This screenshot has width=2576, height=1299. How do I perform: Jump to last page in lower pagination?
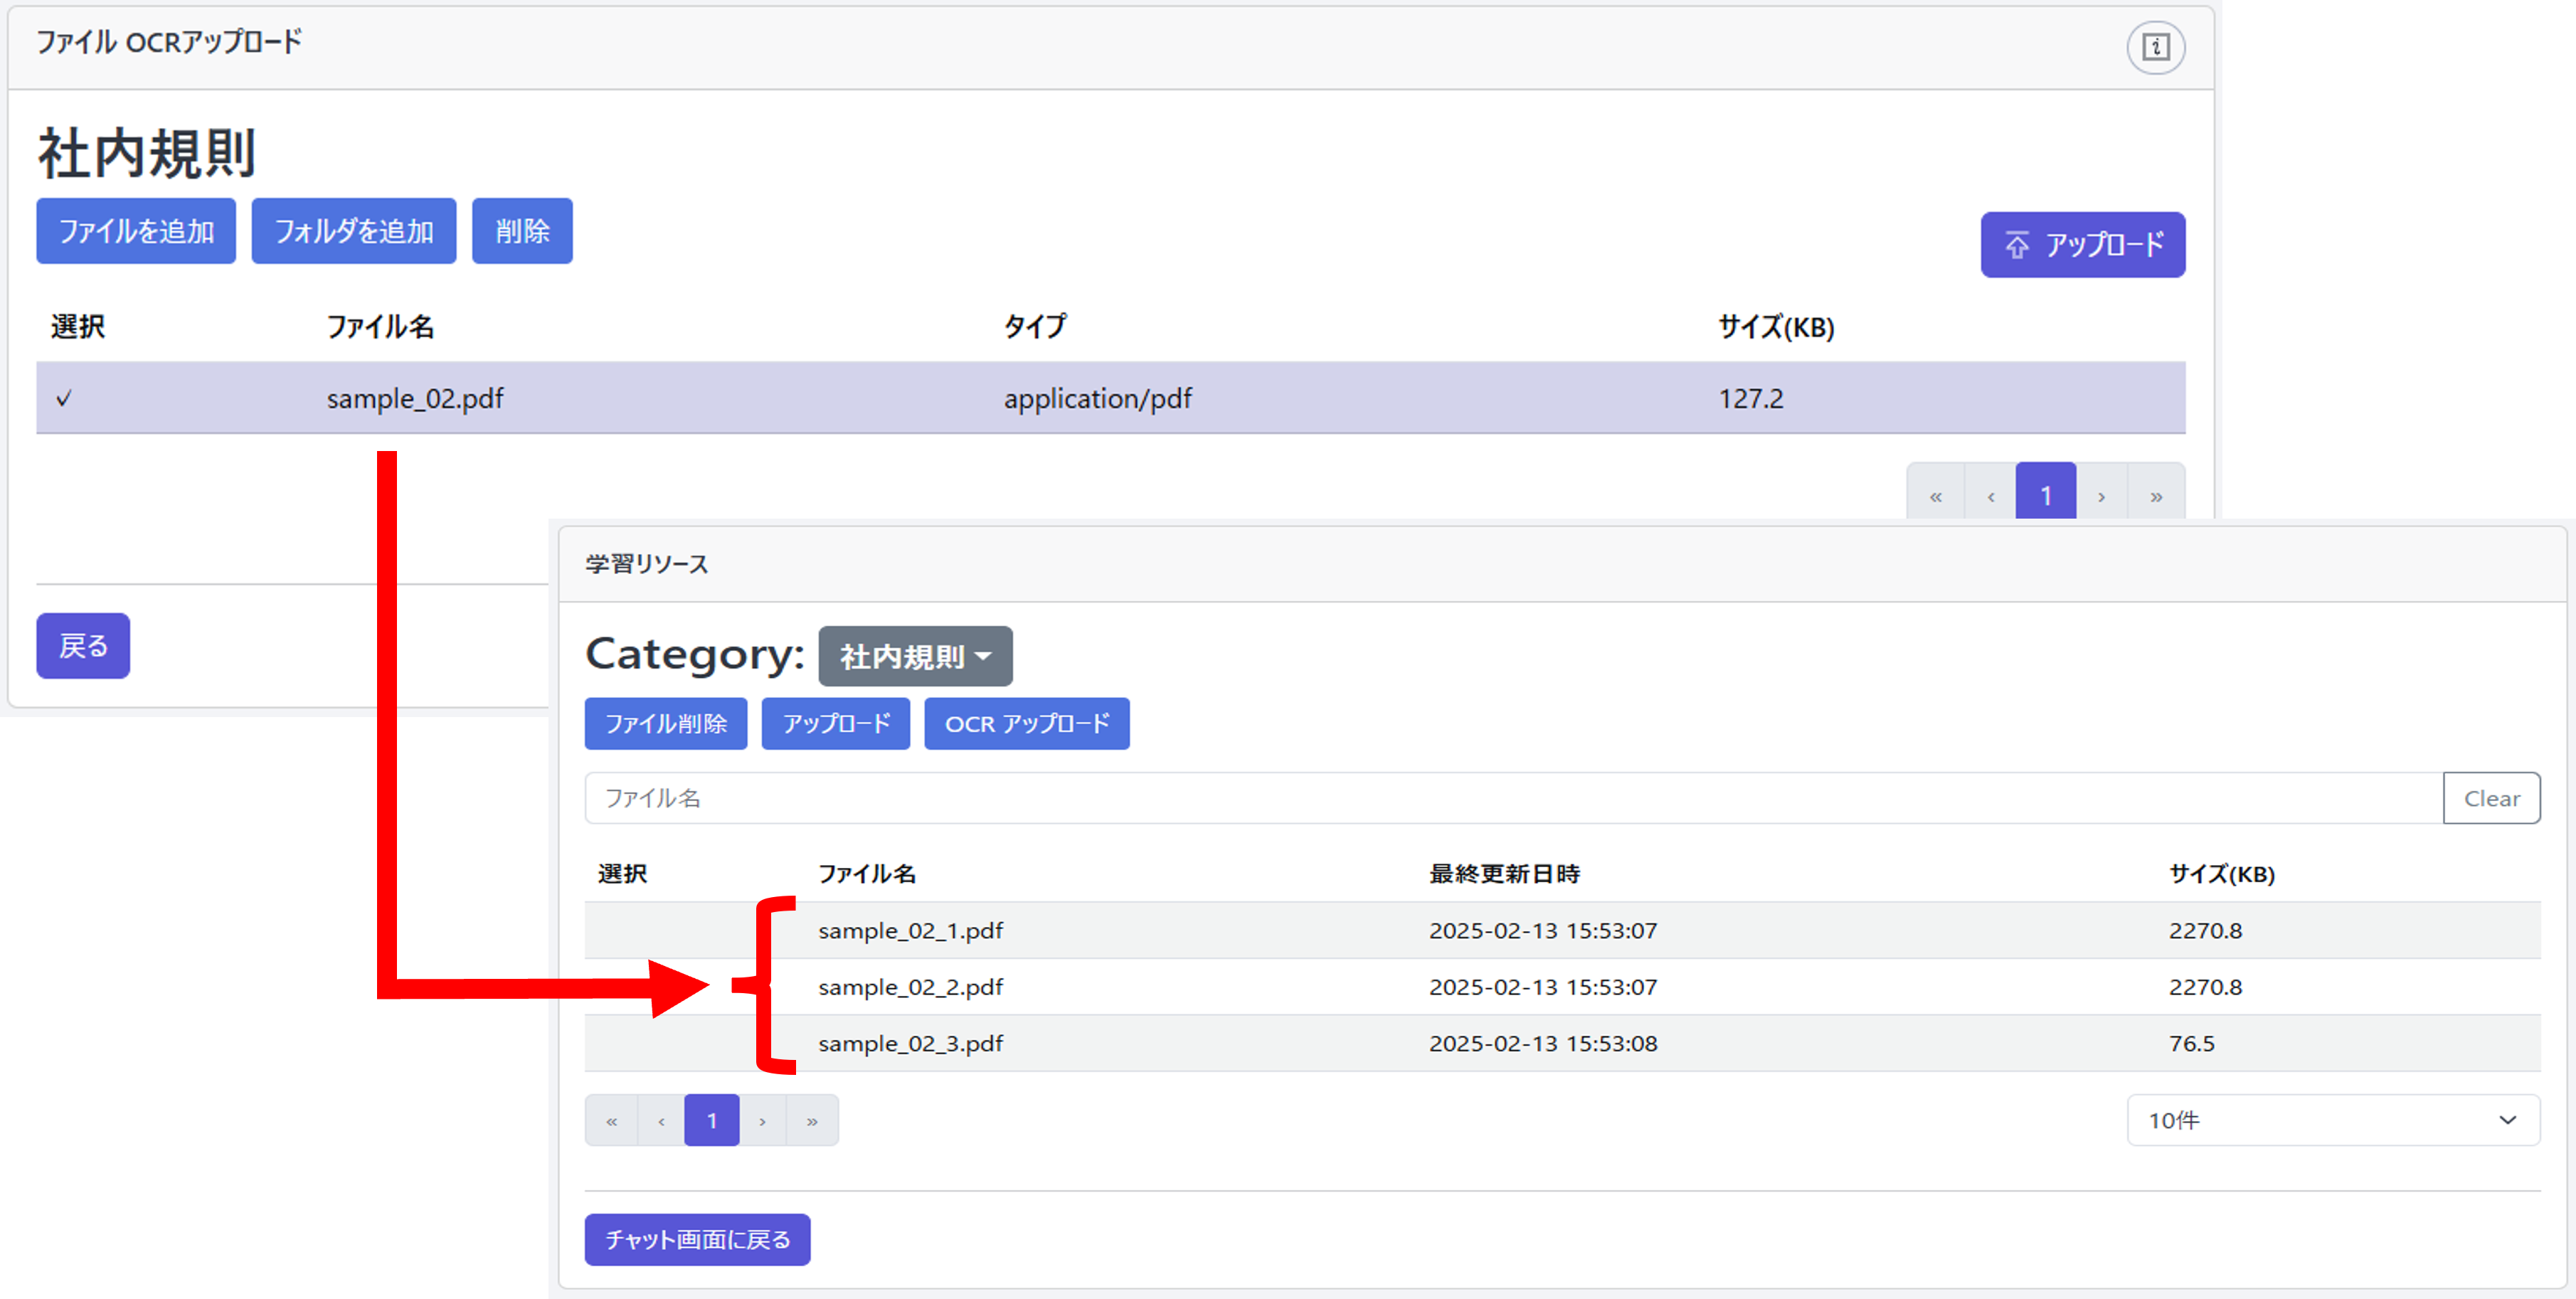click(x=812, y=1121)
